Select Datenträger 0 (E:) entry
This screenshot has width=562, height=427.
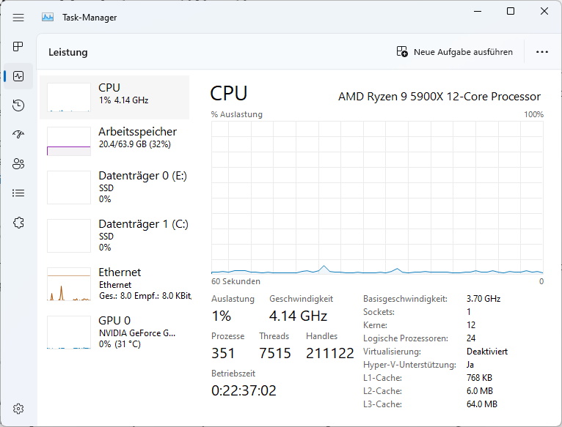click(114, 187)
